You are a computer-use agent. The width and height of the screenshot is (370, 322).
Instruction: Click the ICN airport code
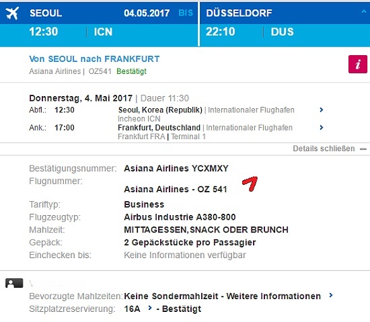coord(103,32)
